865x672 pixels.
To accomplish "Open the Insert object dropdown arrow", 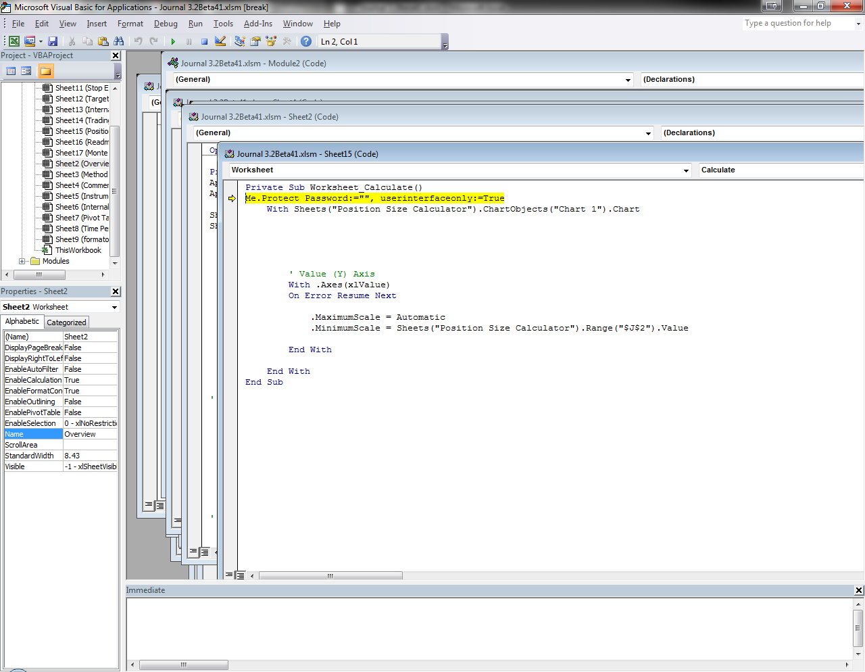I will pos(41,41).
